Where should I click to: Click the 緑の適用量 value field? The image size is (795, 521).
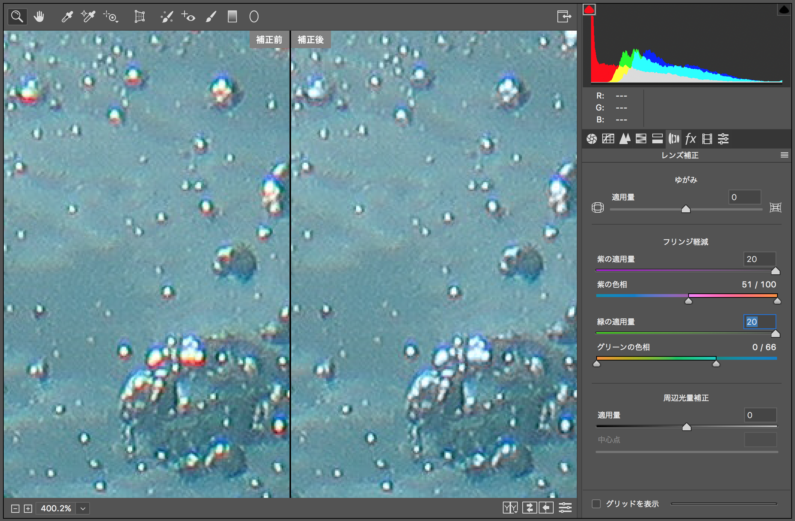point(760,322)
